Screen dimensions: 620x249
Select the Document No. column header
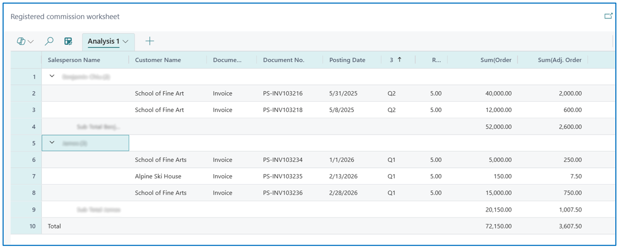[284, 60]
